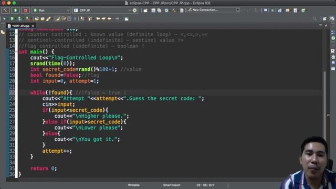This screenshot has height=189, width=336.
Task: Click the New C++ Class icon in toolbar
Action: click(x=303, y=10)
